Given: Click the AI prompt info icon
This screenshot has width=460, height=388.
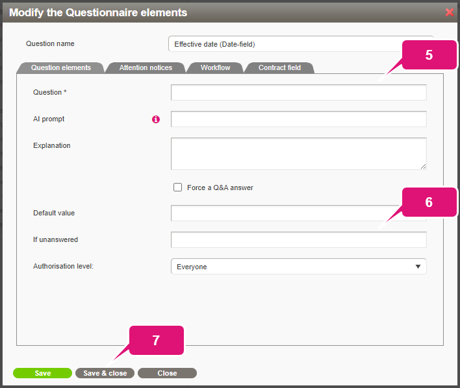Looking at the screenshot, I should [156, 119].
